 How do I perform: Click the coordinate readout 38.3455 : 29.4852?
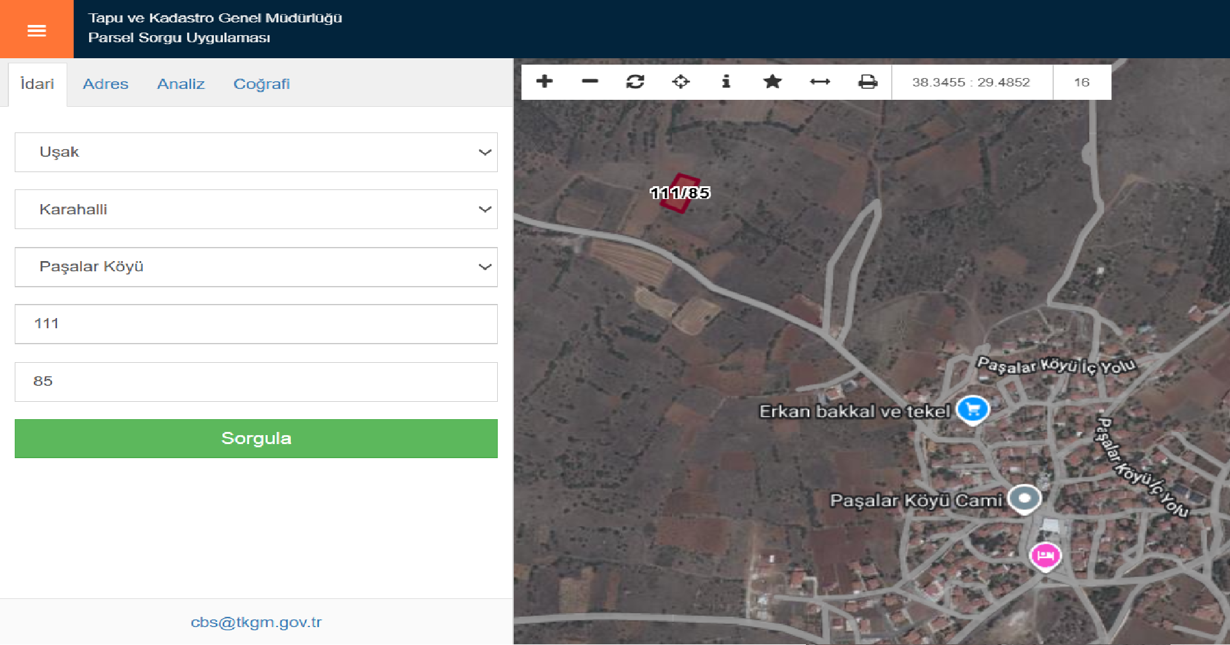[x=971, y=82]
